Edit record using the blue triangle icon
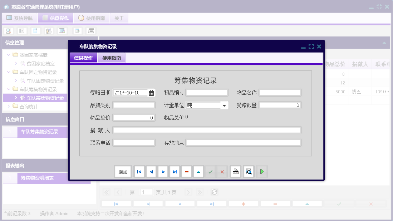This screenshot has height=221, width=393. point(198,171)
